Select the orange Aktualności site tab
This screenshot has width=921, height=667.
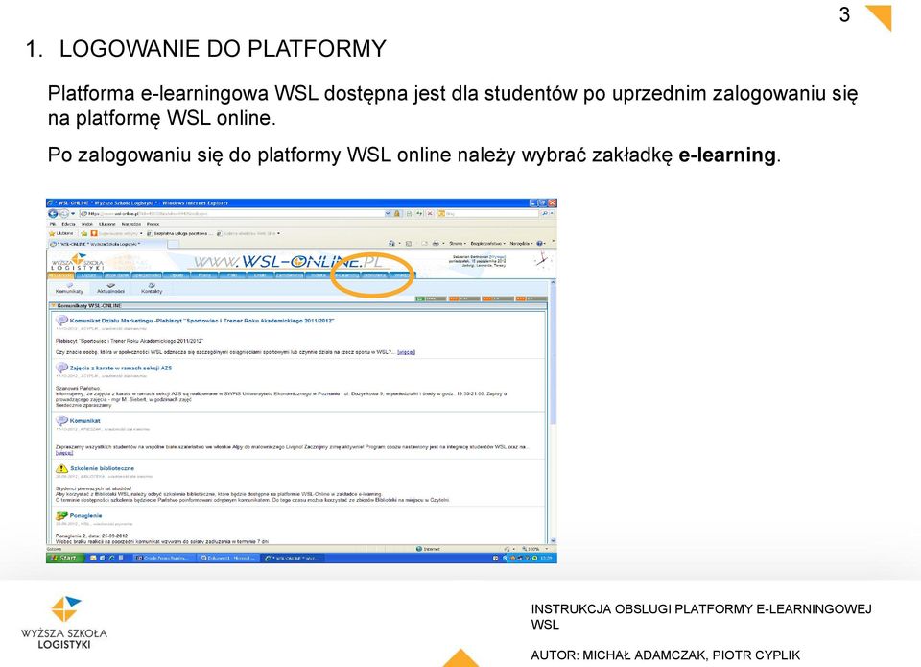click(60, 274)
